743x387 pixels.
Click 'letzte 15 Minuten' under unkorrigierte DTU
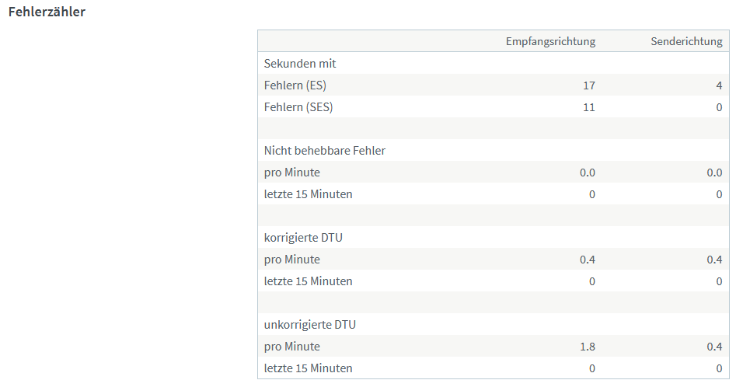pyautogui.click(x=308, y=368)
